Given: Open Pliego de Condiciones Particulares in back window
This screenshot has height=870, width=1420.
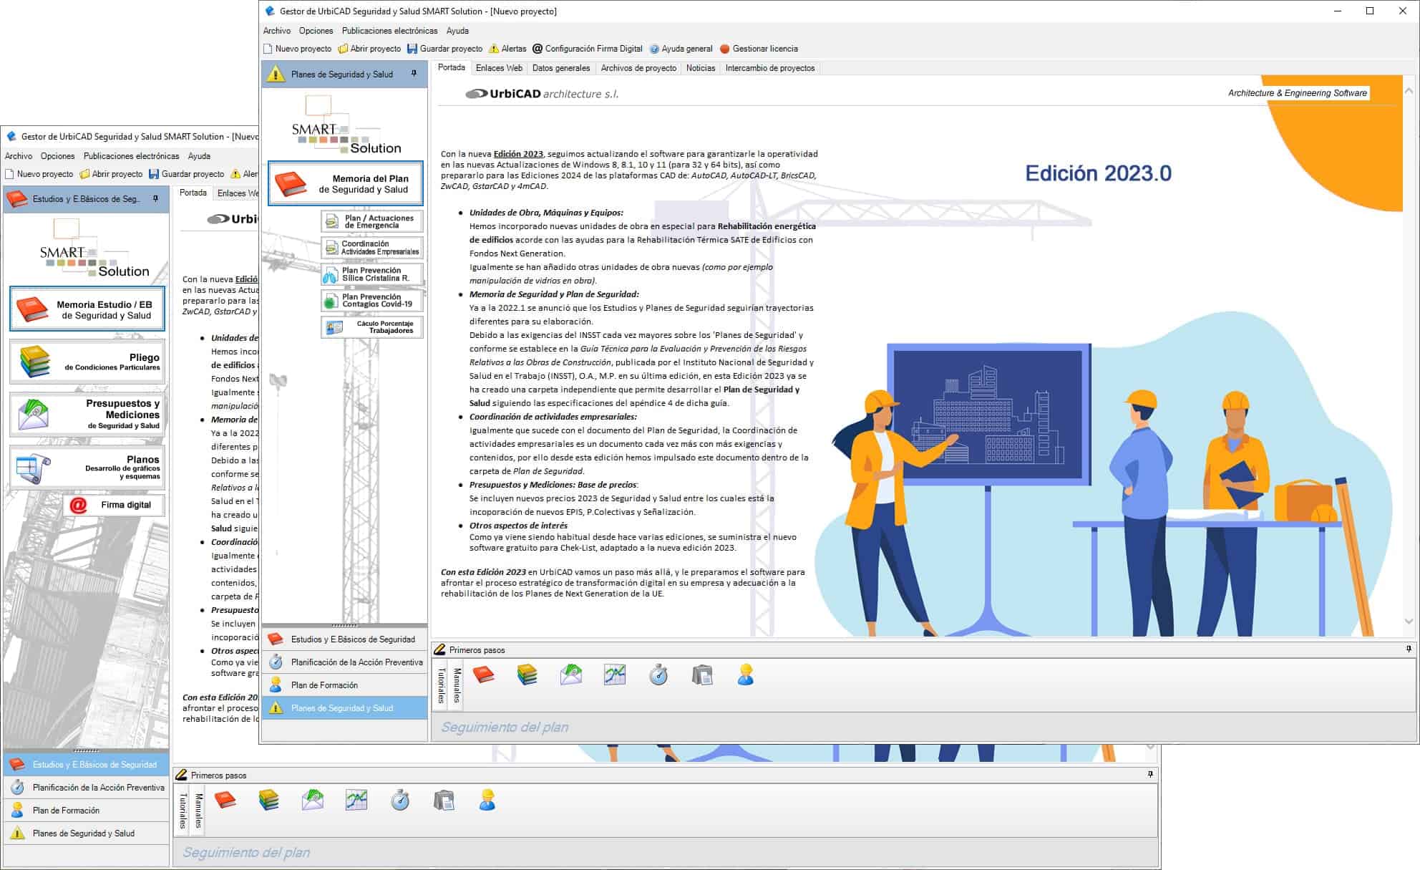Looking at the screenshot, I should pyautogui.click(x=87, y=362).
